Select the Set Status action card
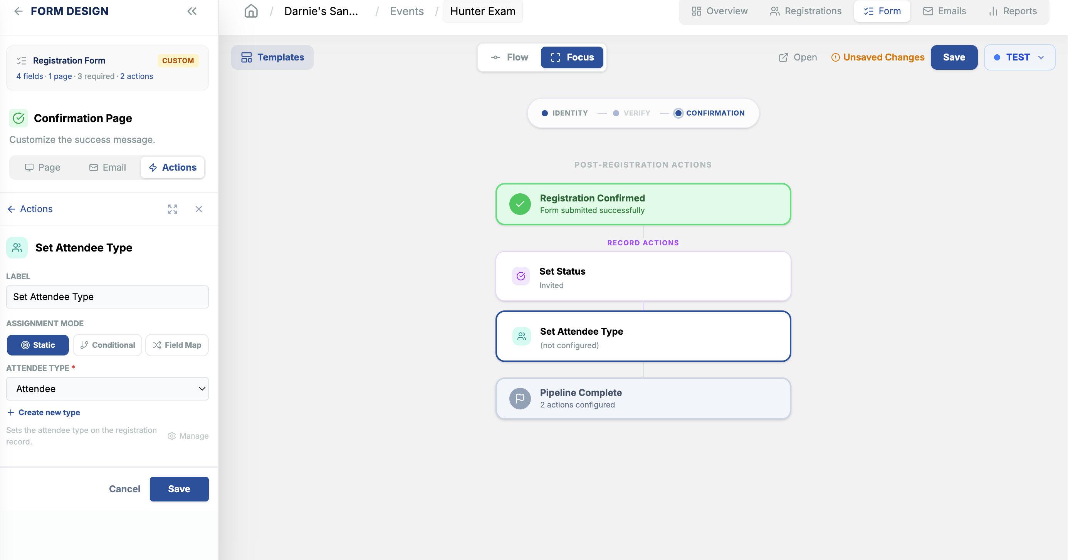 [x=643, y=277]
